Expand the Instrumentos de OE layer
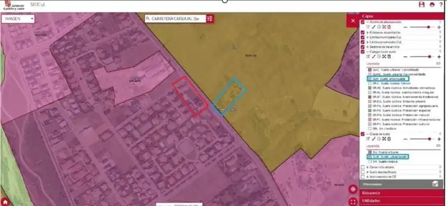Image resolution: width=447 pixels, height=206 pixels. point(368,177)
